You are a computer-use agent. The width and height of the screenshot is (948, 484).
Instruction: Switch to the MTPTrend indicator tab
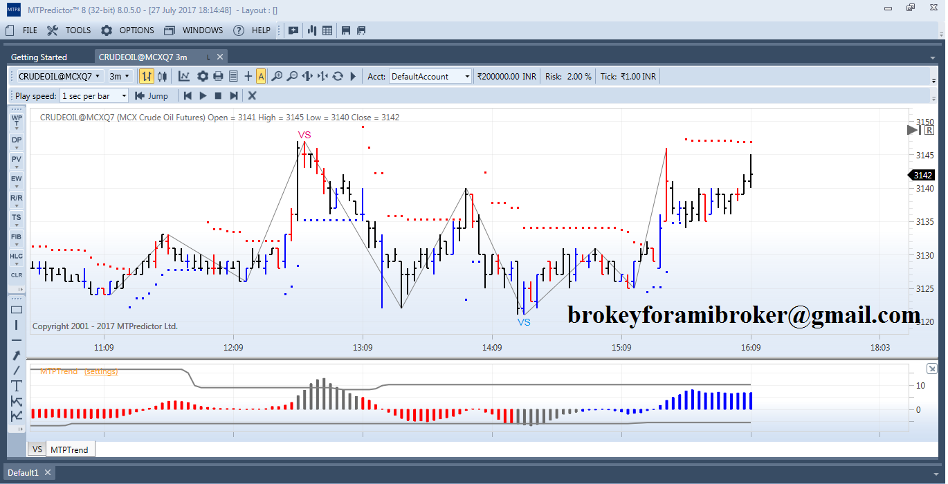coord(70,450)
